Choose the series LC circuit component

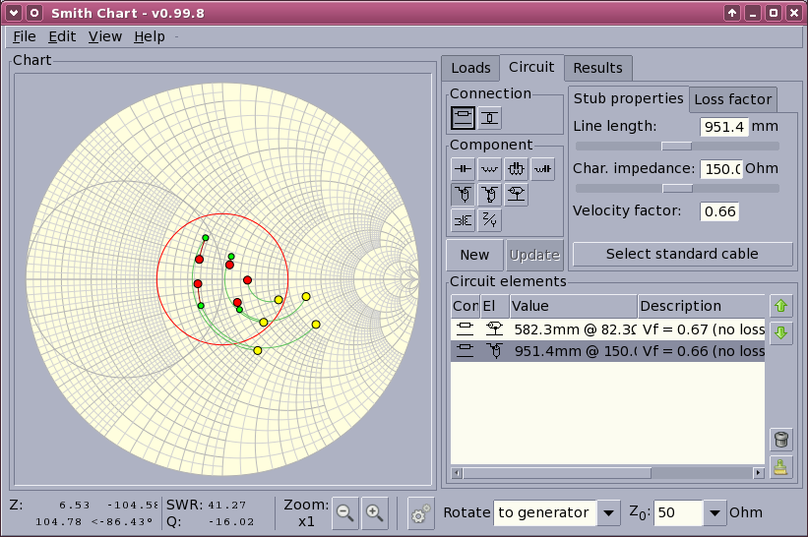click(x=542, y=169)
